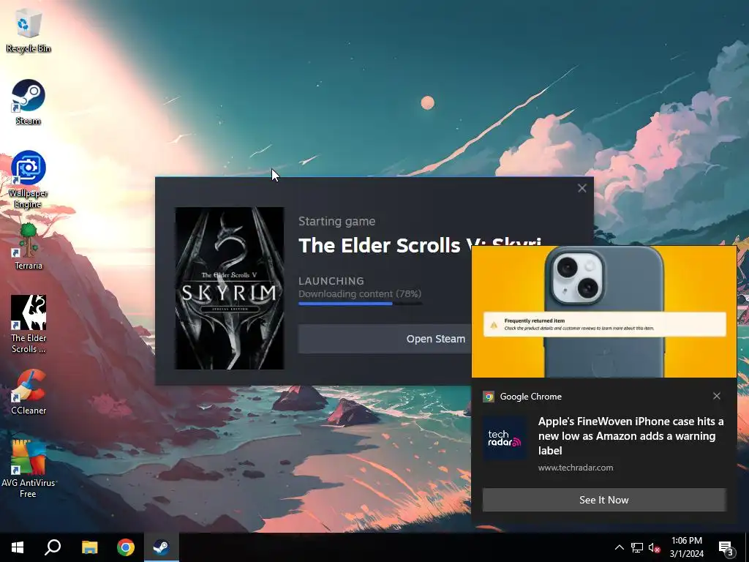749x562 pixels.
Task: Open the Windows Start menu
Action: coord(18,547)
